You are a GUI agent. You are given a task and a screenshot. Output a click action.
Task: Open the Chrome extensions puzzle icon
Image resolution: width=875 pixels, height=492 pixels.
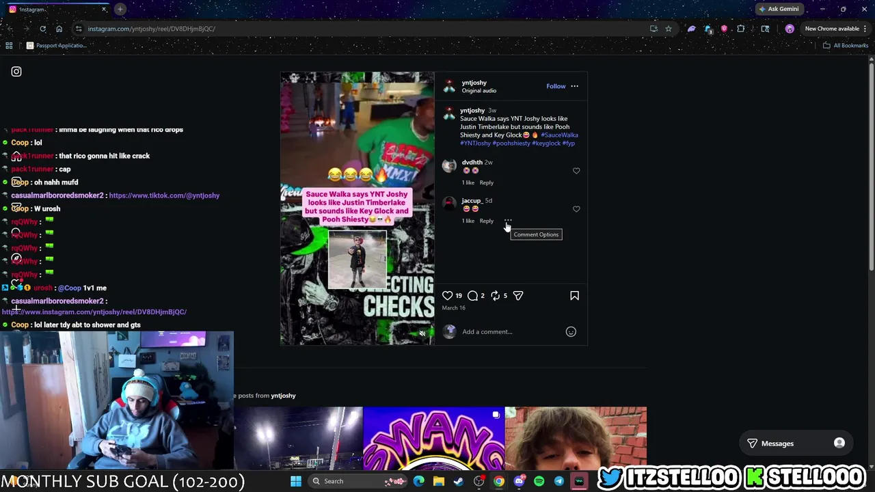(740, 29)
